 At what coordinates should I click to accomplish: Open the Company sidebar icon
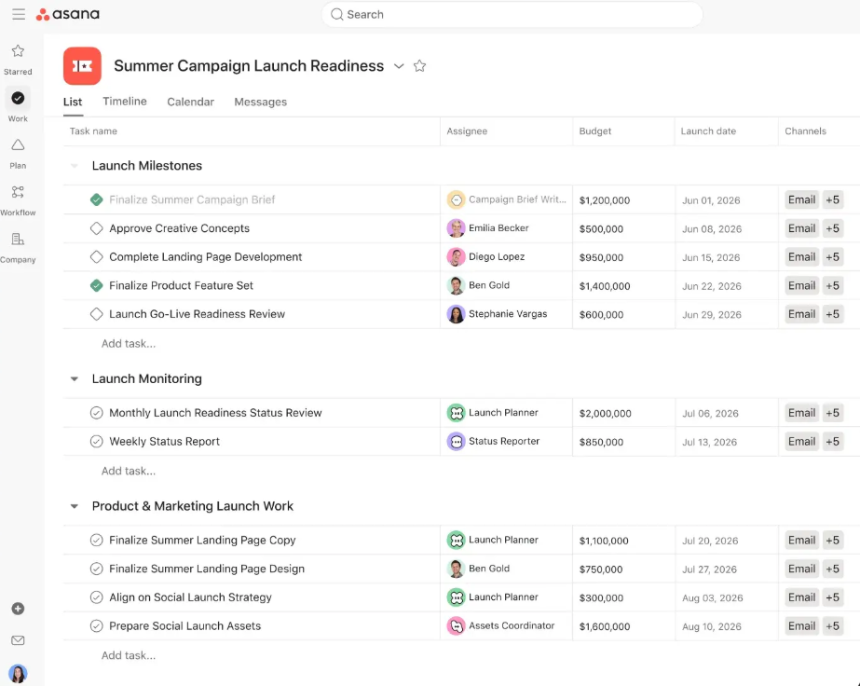tap(18, 240)
